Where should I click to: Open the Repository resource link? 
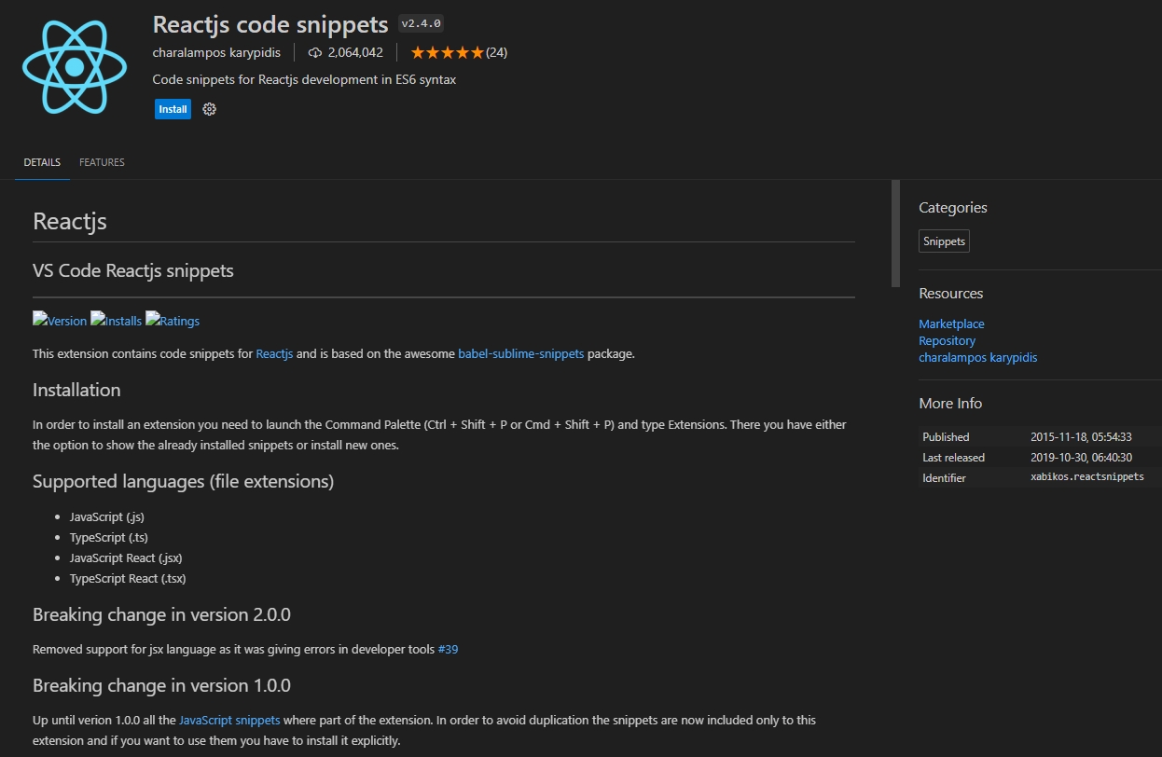click(x=947, y=340)
